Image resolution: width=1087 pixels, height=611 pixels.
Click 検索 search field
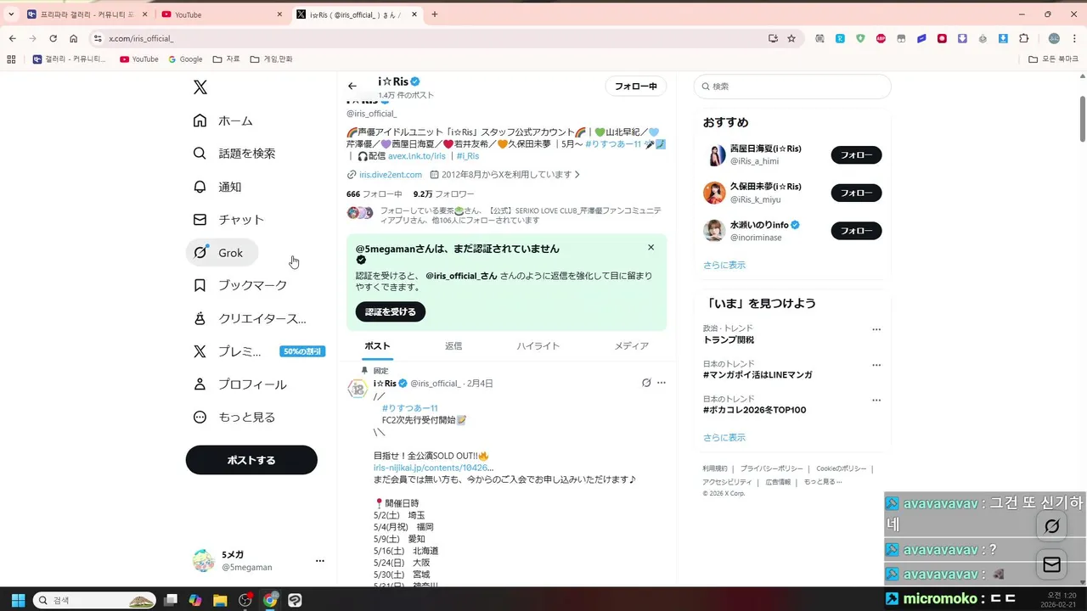792,87
